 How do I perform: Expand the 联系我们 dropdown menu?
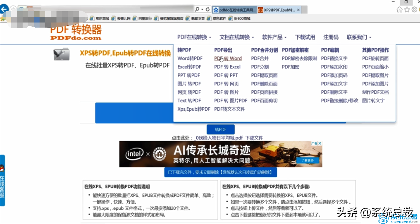coord(359,37)
